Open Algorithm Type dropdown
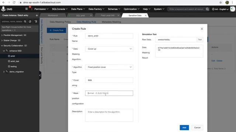This screenshot has width=236, height=132. [109, 67]
